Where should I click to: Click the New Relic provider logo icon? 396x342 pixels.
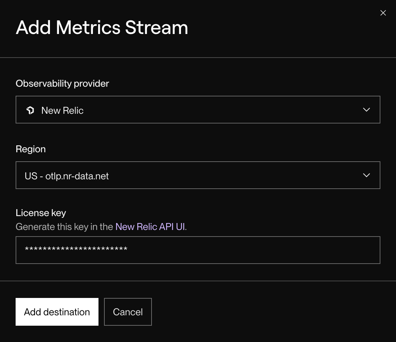point(31,110)
